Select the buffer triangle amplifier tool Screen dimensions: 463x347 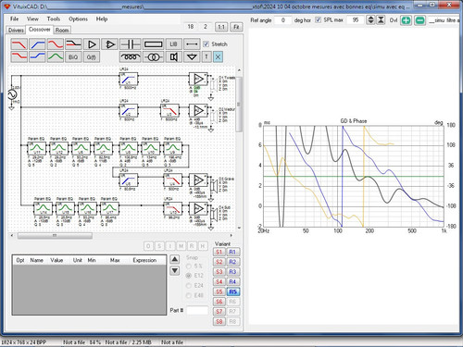tap(92, 44)
